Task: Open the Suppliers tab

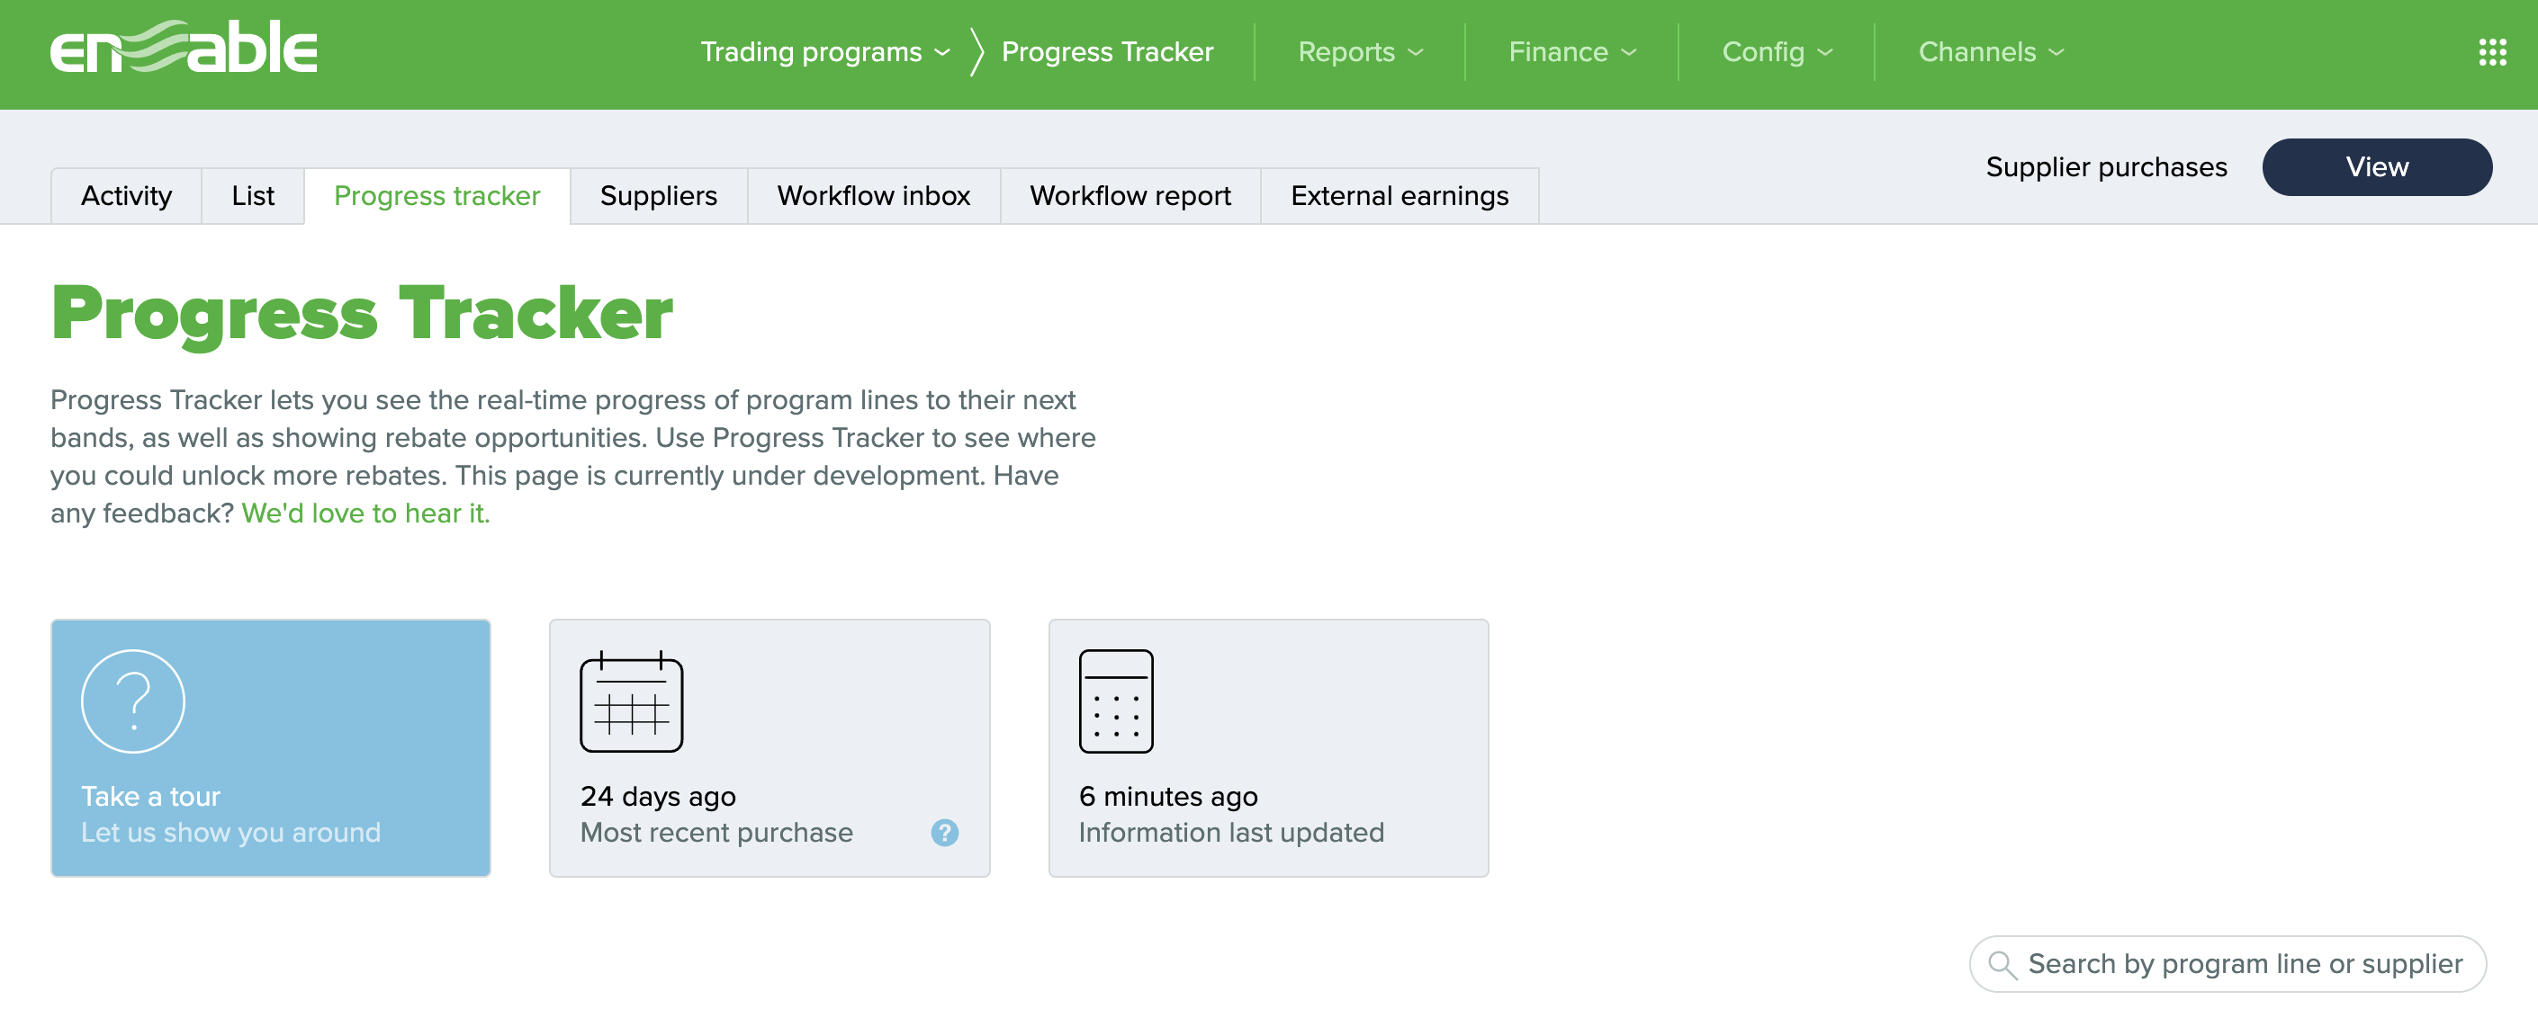Action: [x=658, y=196]
